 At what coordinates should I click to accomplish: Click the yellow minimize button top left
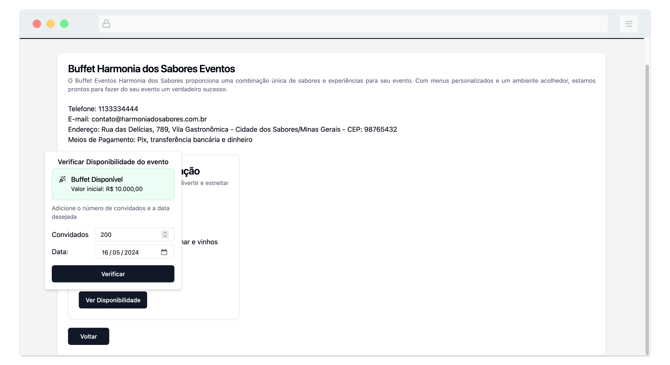(x=50, y=23)
